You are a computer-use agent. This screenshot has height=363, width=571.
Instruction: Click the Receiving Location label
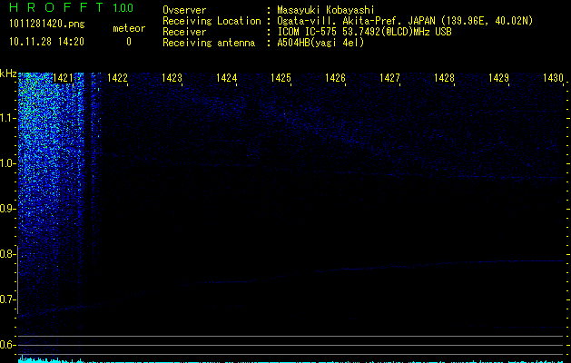coord(212,21)
